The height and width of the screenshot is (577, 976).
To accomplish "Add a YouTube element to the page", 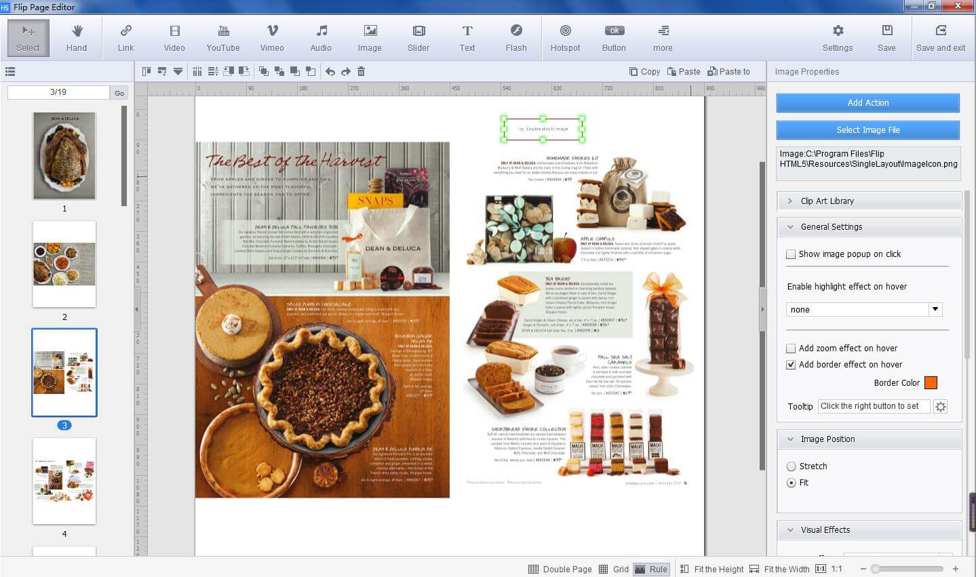I will (222, 37).
